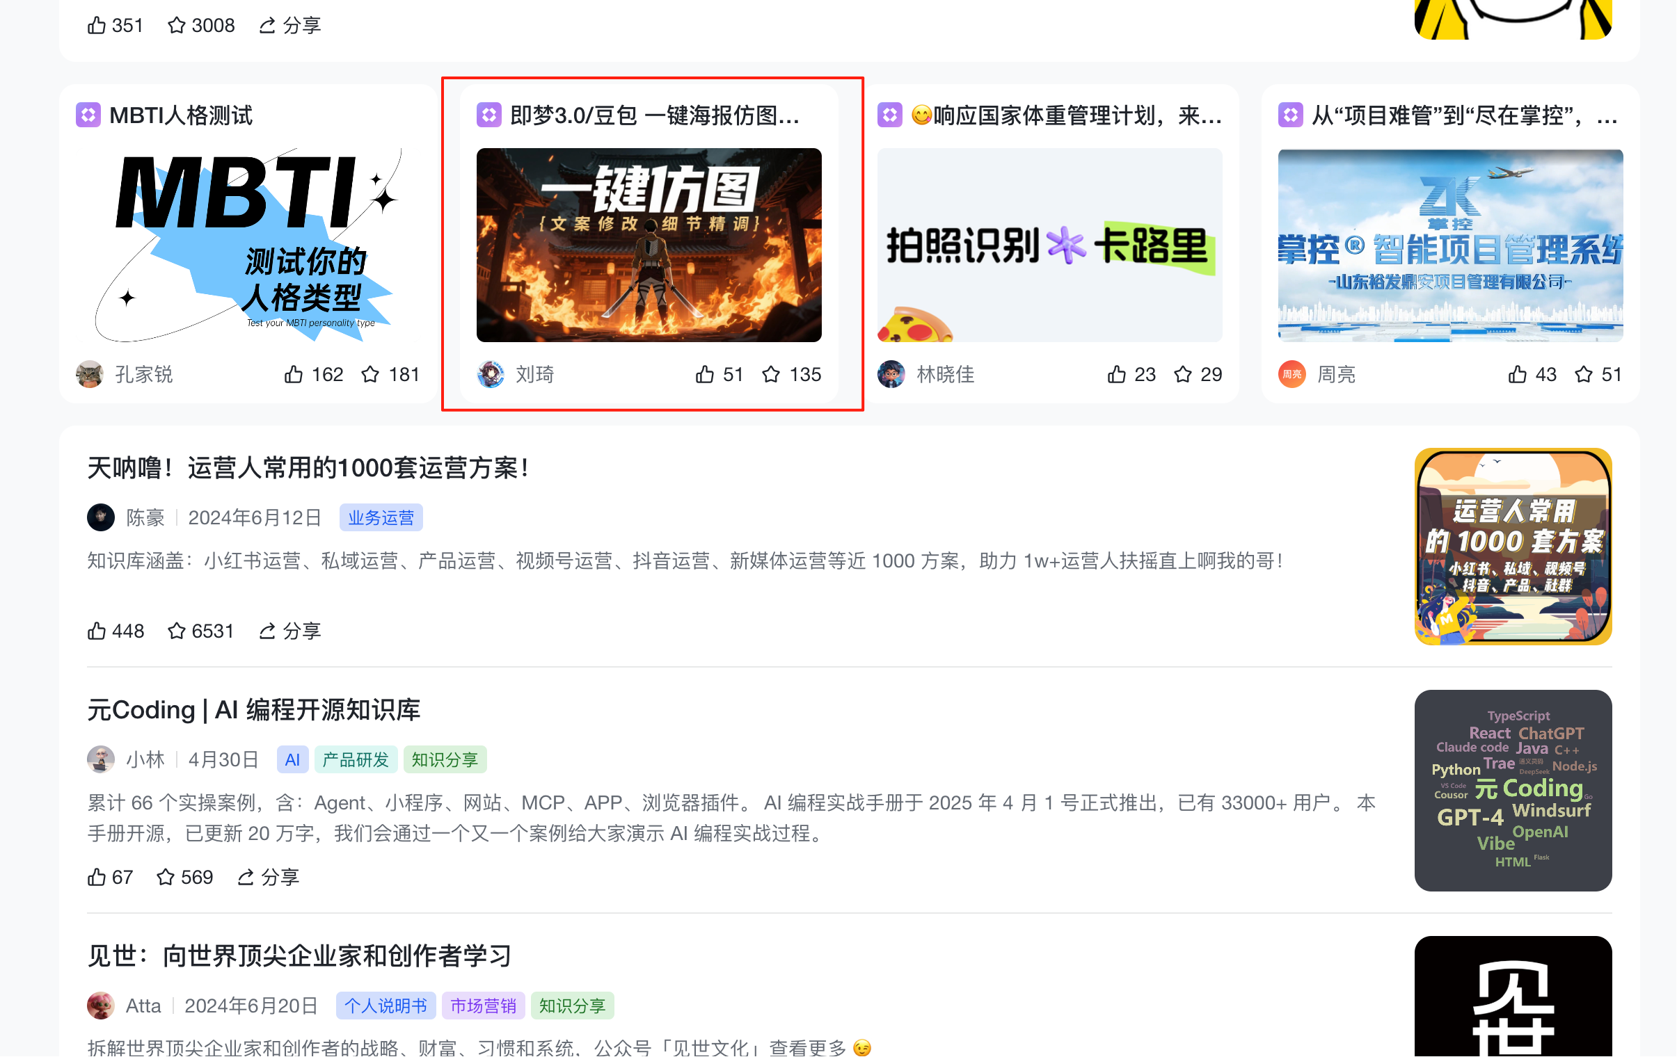Click author avatar of 孔家锐
This screenshot has width=1677, height=1057.
[x=90, y=374]
